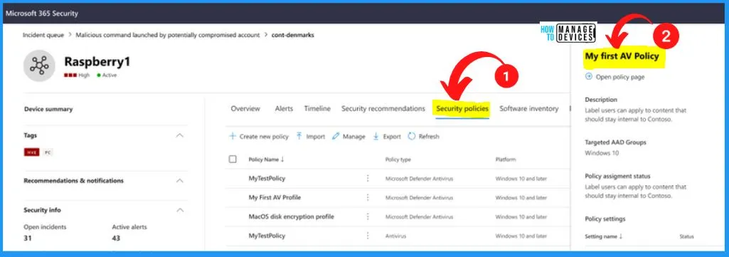Select MacOS disk encryption profile policy
729x257 pixels.
(x=292, y=216)
